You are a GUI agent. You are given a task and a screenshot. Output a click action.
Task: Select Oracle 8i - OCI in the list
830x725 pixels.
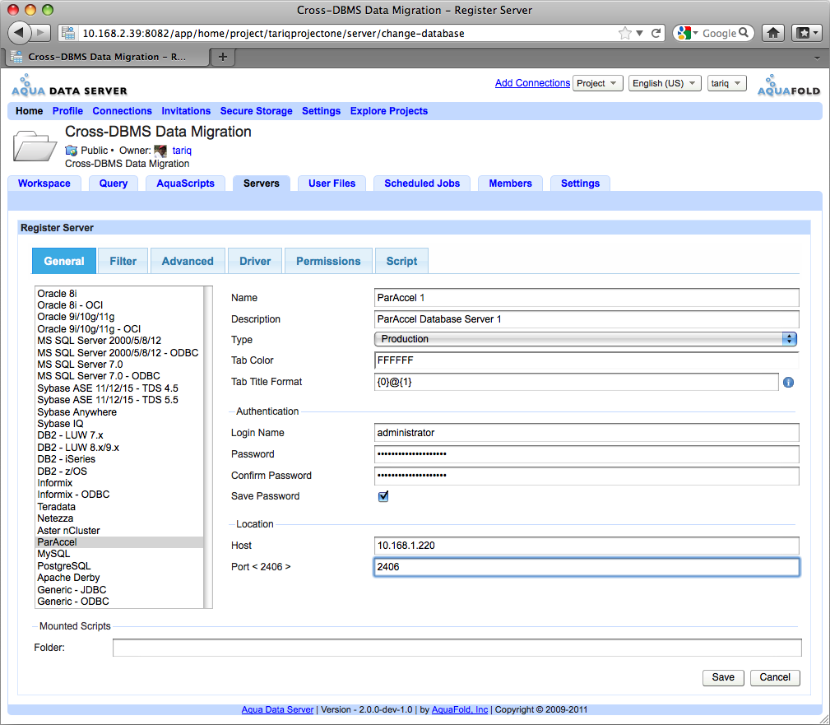pyautogui.click(x=119, y=305)
